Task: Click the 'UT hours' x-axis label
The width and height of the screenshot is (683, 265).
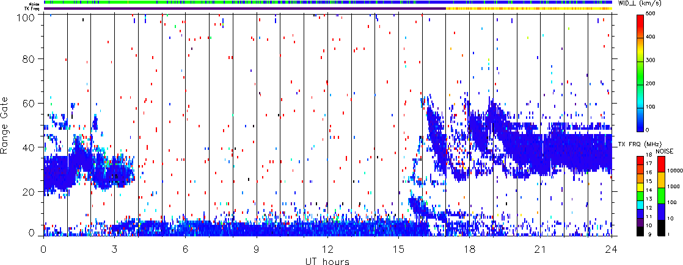Action: [327, 261]
